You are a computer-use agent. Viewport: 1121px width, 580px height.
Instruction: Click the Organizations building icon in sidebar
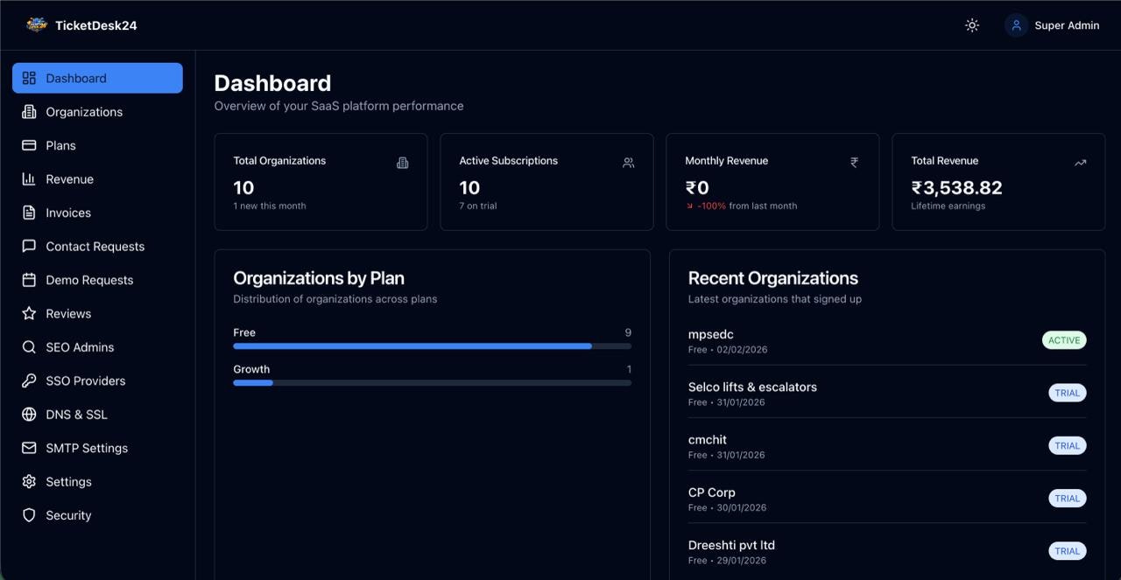[x=29, y=112]
